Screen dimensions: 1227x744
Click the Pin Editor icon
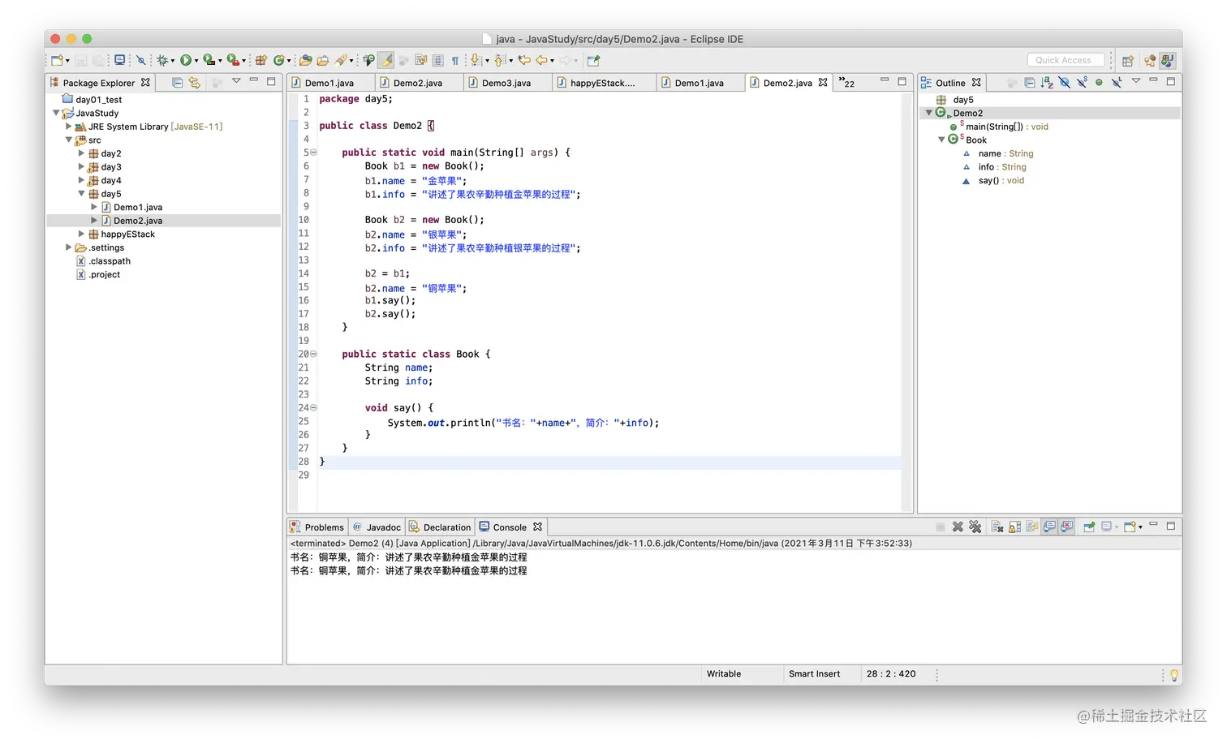(x=594, y=60)
